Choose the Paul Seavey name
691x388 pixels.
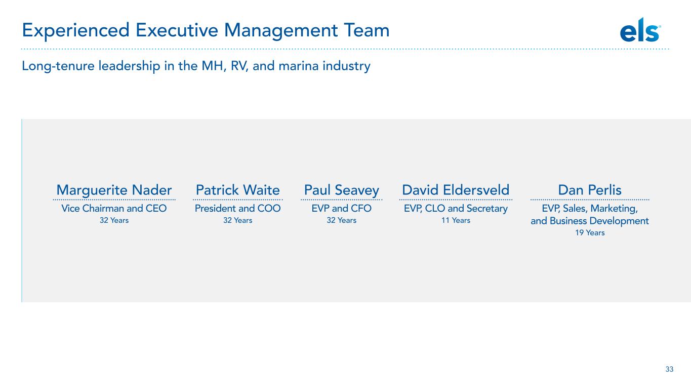[x=342, y=190]
